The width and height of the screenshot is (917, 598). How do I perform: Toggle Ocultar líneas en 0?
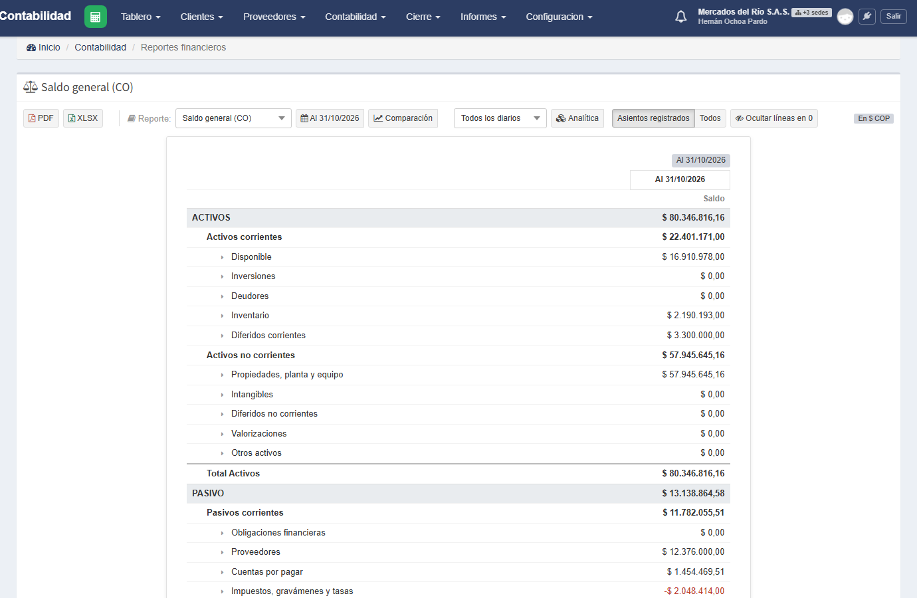(x=774, y=118)
